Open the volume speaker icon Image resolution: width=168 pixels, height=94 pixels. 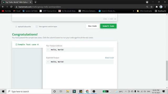click(145, 91)
